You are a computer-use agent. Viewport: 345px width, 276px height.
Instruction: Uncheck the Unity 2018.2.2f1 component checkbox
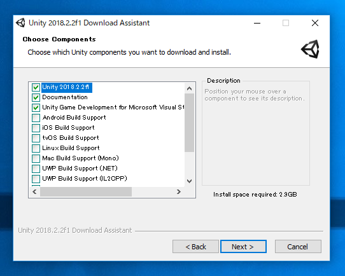pyautogui.click(x=36, y=87)
